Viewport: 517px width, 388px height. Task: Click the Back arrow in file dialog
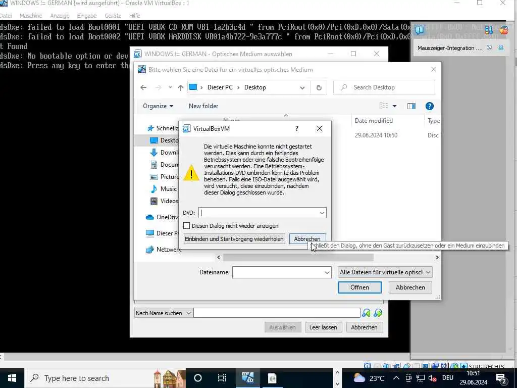point(143,87)
